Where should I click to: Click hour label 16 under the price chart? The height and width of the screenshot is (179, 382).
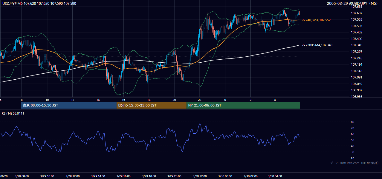click(x=123, y=100)
